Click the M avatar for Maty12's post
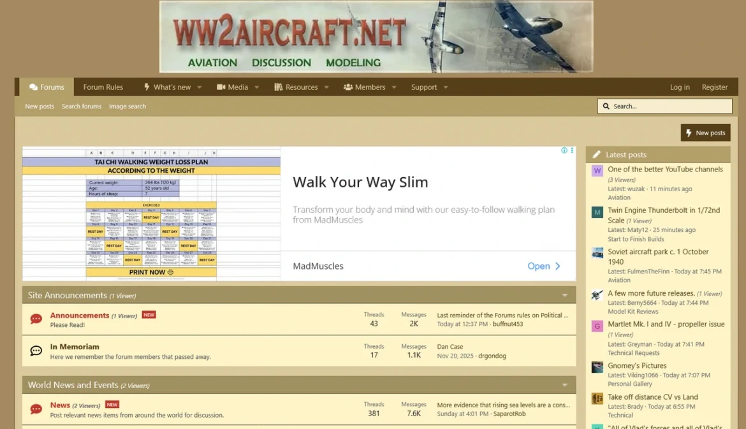The width and height of the screenshot is (746, 429). 597,212
